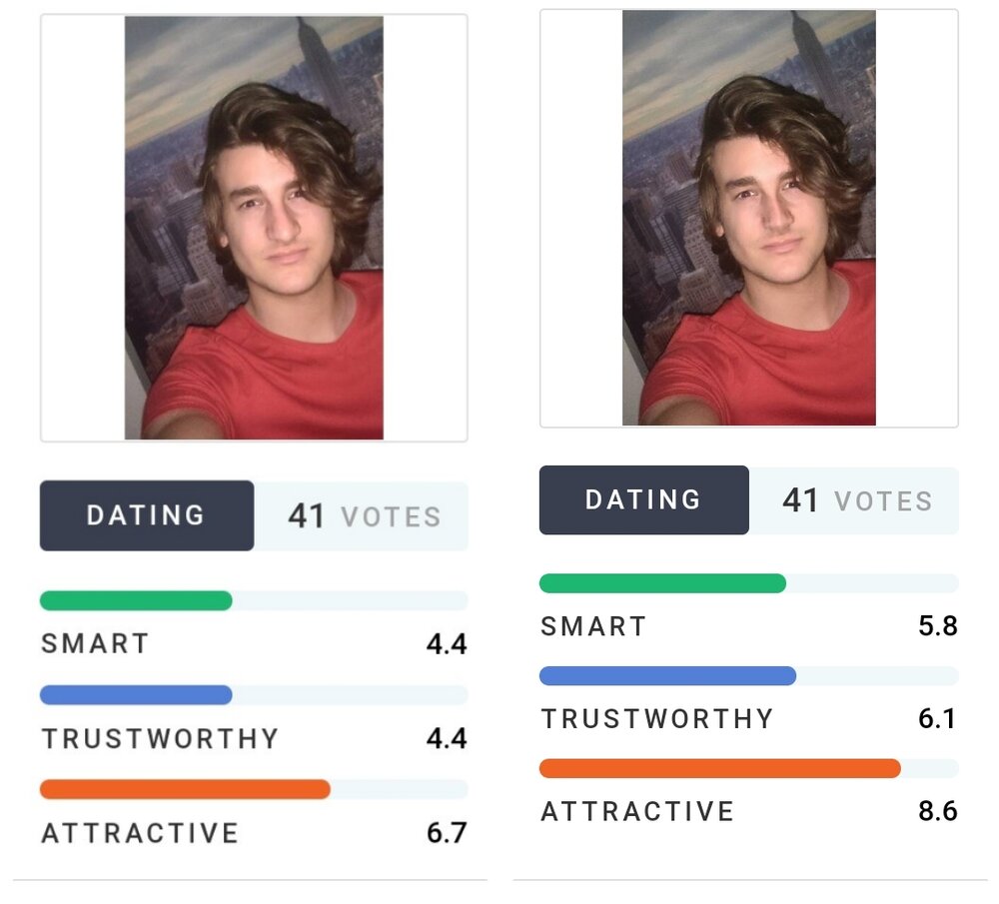Click the left 41 VOTES label
The image size is (999, 904).
point(365,516)
